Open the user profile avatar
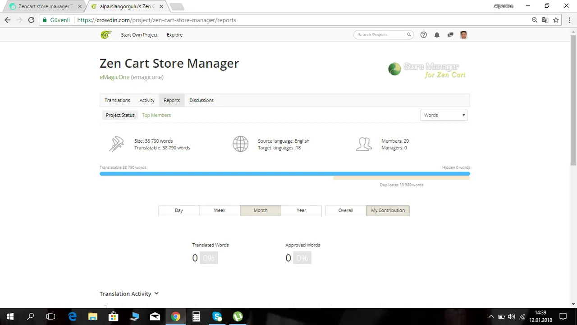The image size is (577, 325). pos(463,35)
